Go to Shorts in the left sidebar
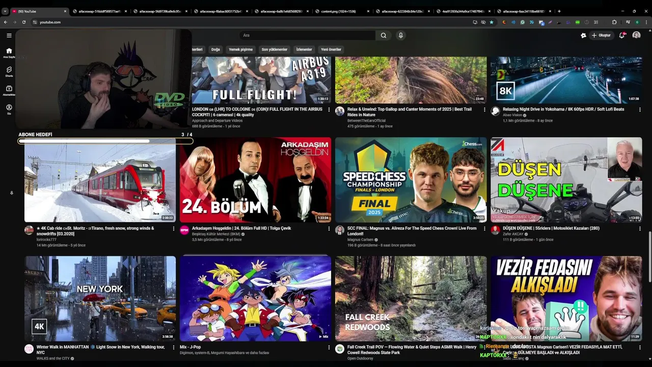The width and height of the screenshot is (652, 367). tap(9, 71)
